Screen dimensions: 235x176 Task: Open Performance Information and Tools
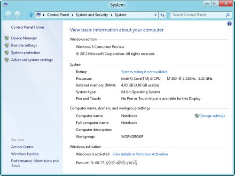(35, 163)
